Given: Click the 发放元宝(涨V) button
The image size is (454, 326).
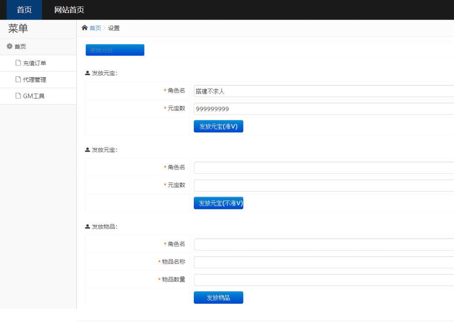Looking at the screenshot, I should pyautogui.click(x=218, y=127).
